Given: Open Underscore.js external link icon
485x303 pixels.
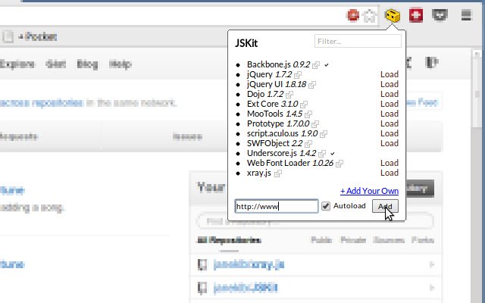Looking at the screenshot, I should tap(321, 154).
